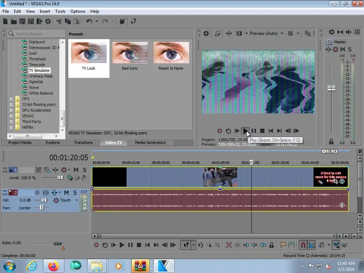Click Go to Start in the timeline transport
Screen dimensions: 364x273
[x=148, y=245]
